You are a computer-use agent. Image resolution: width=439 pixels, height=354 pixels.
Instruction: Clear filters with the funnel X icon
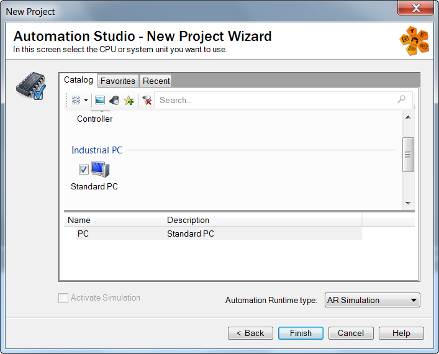pos(147,100)
